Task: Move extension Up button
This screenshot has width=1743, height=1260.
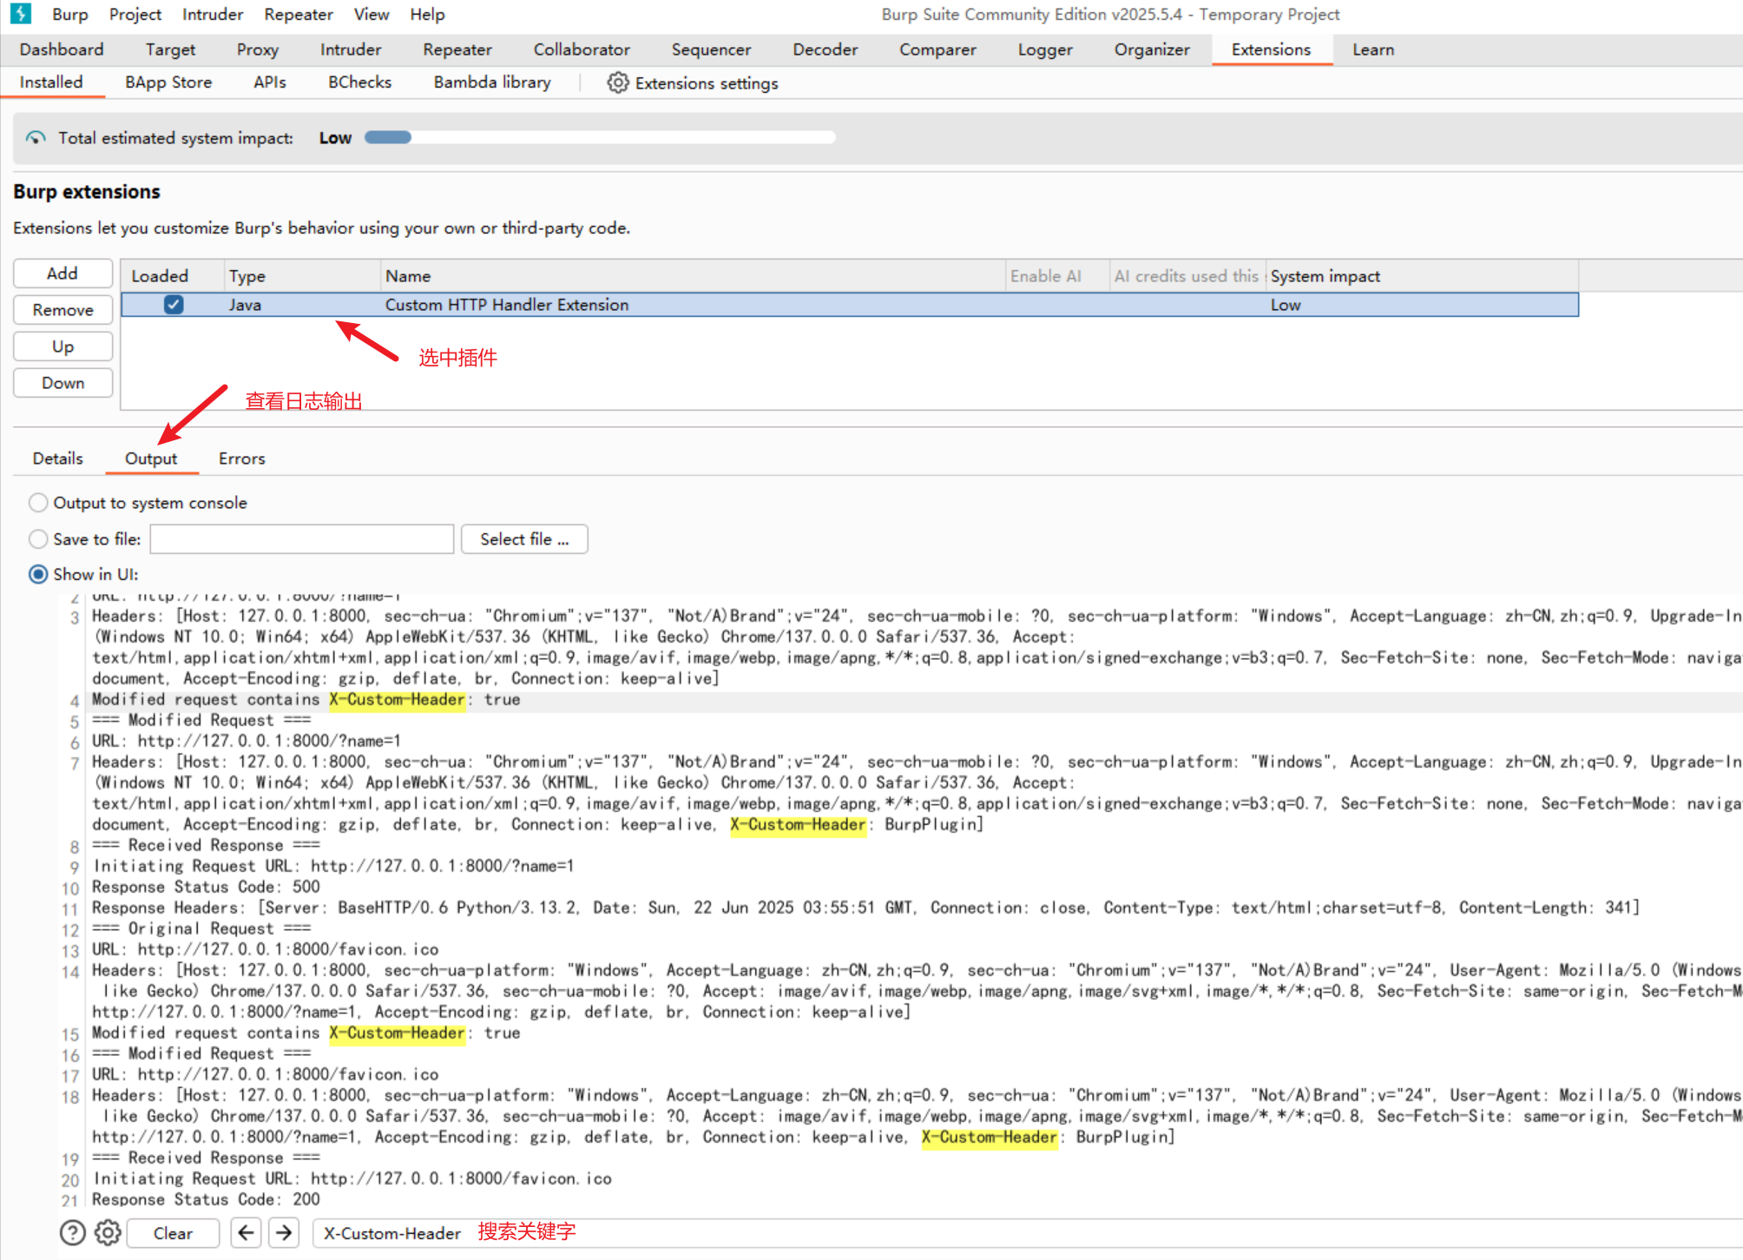Action: pos(62,346)
